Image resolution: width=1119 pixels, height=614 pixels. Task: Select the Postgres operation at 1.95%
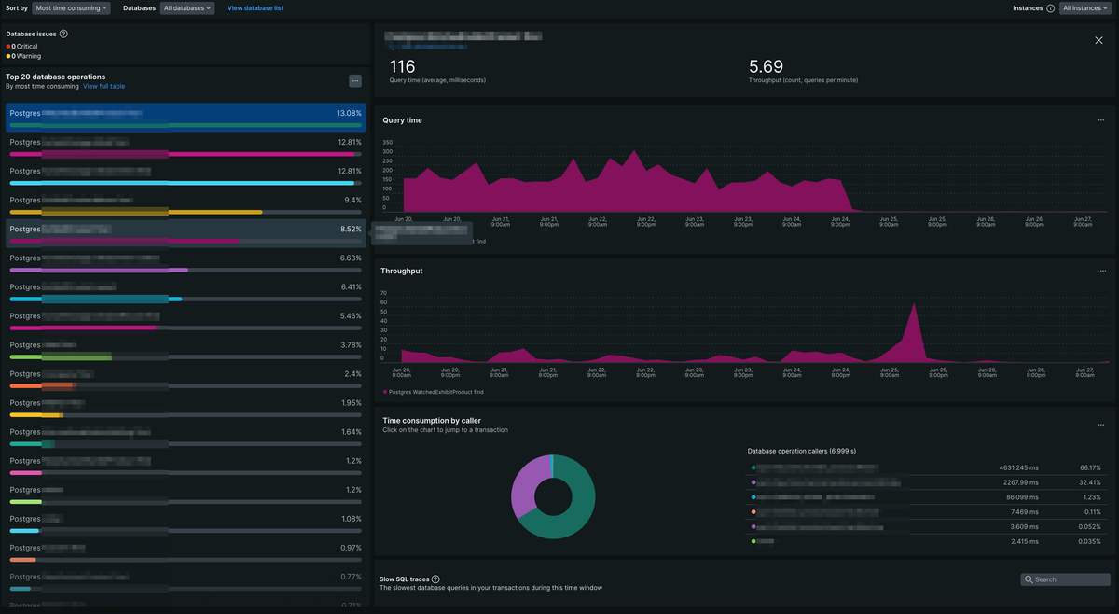pyautogui.click(x=186, y=407)
